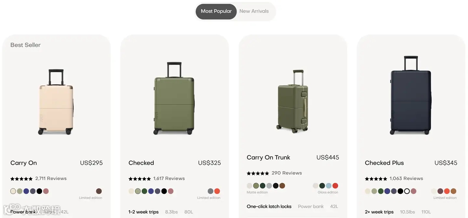Select the Most Popular tab
Screen dimensions: 468x218
216,11
